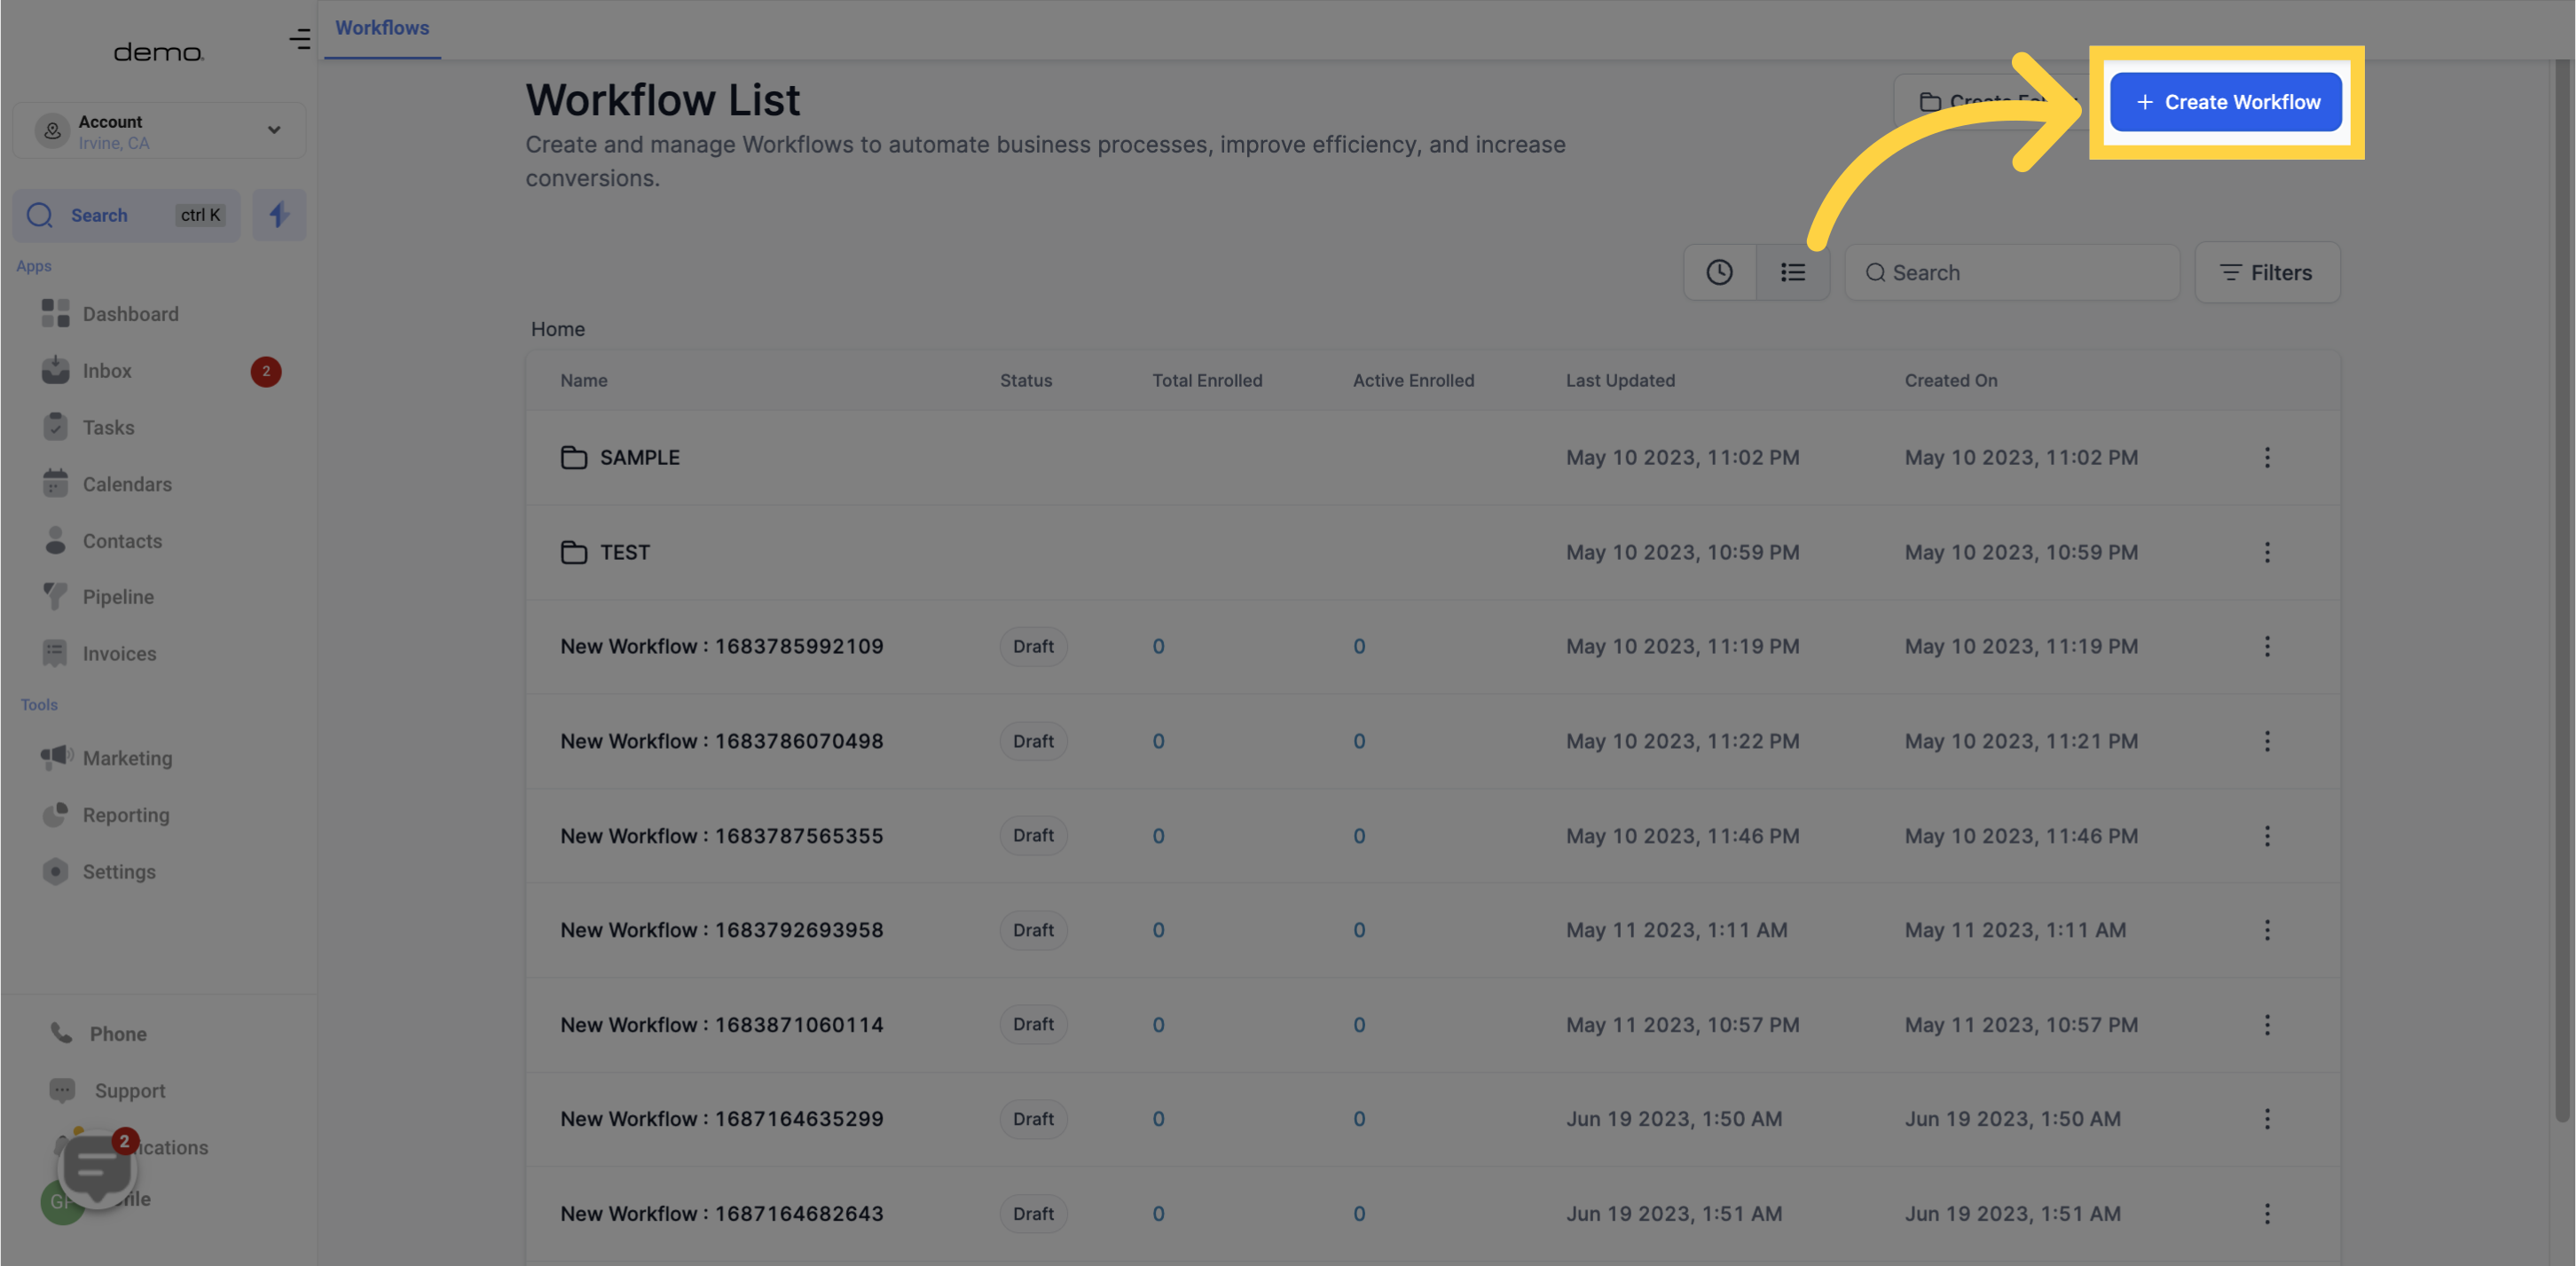Show recently updated workflows clock view
This screenshot has height=1266, width=2576.
pyautogui.click(x=1720, y=273)
